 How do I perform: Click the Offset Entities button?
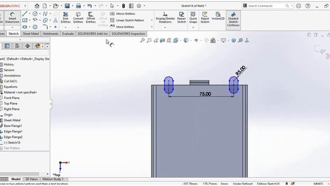91,18
